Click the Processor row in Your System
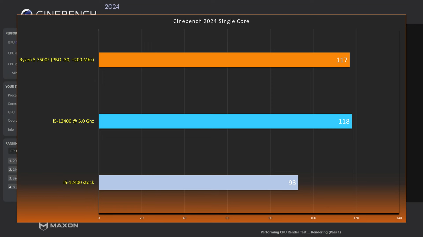423x237 pixels. (x=12, y=95)
